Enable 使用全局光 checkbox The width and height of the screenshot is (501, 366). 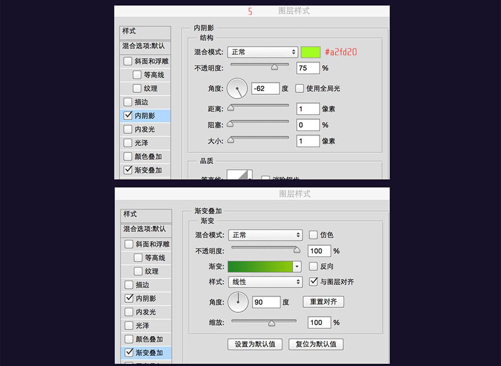click(x=299, y=88)
